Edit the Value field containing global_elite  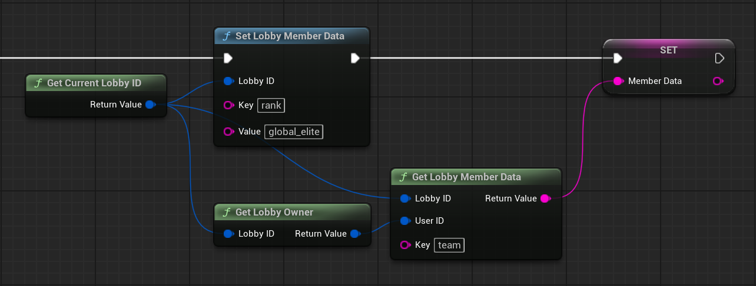[x=294, y=132]
